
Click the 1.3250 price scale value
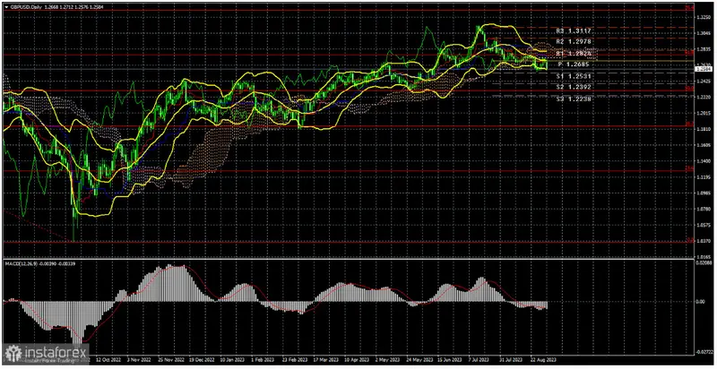coord(702,17)
